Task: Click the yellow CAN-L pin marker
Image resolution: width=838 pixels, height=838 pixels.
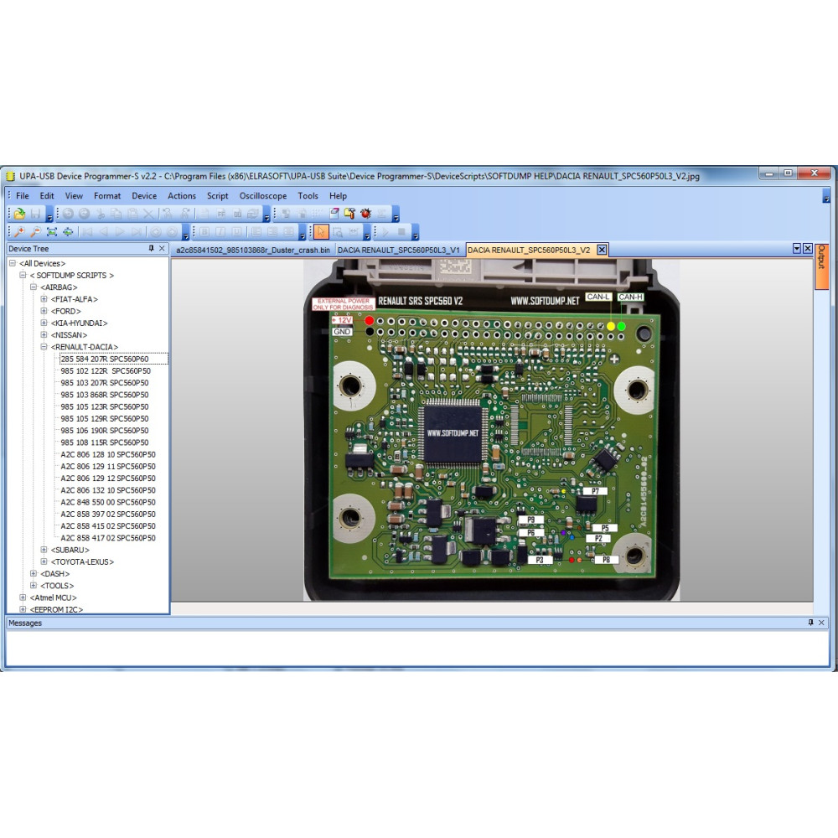Action: [611, 326]
